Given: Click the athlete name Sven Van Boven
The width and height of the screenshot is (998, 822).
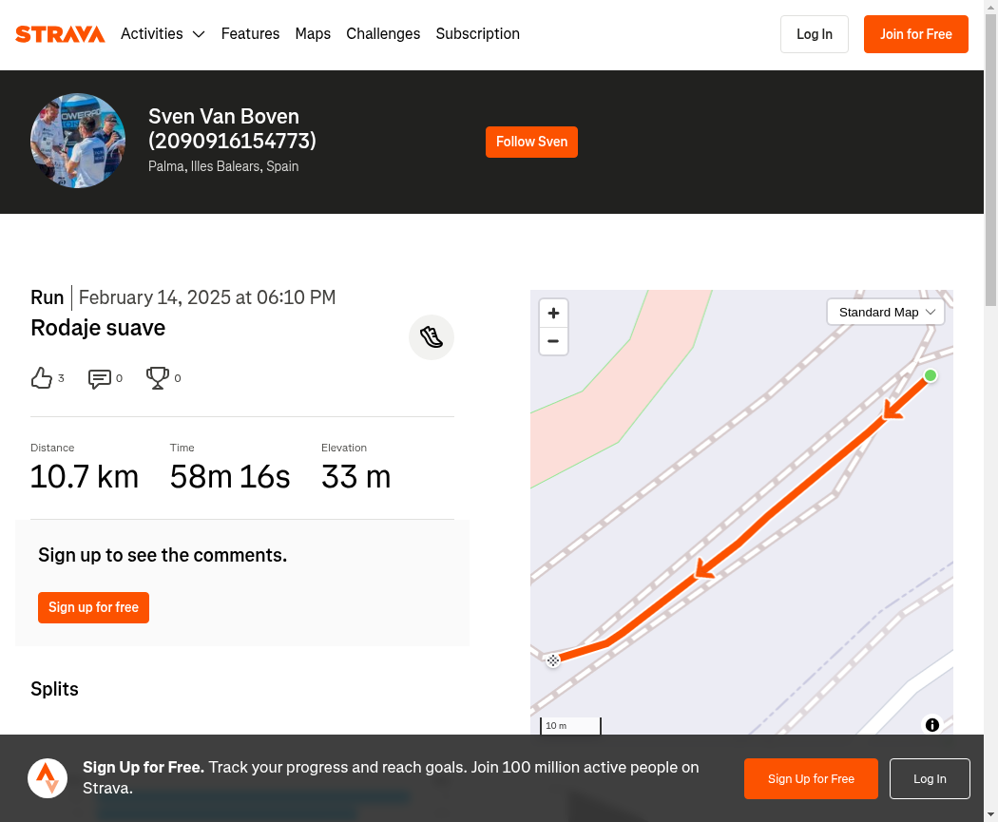Looking at the screenshot, I should 232,128.
